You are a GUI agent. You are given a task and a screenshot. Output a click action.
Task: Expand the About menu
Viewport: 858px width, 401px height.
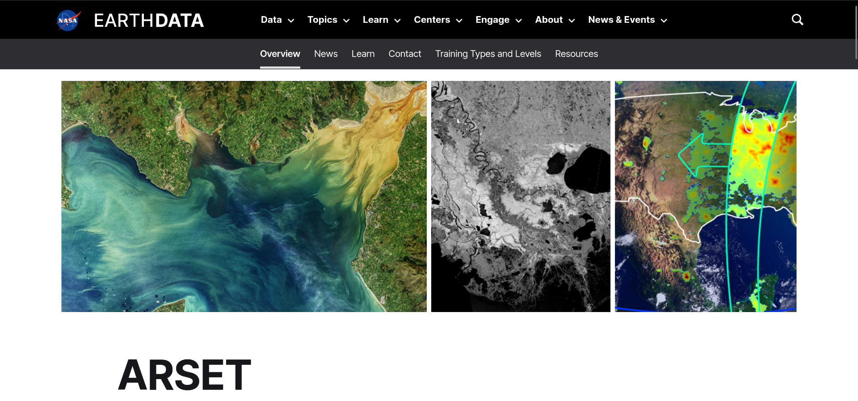(x=555, y=20)
